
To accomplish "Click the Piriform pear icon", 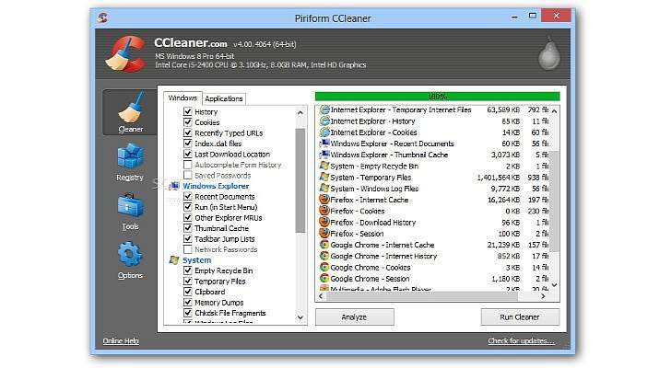I will tap(548, 54).
